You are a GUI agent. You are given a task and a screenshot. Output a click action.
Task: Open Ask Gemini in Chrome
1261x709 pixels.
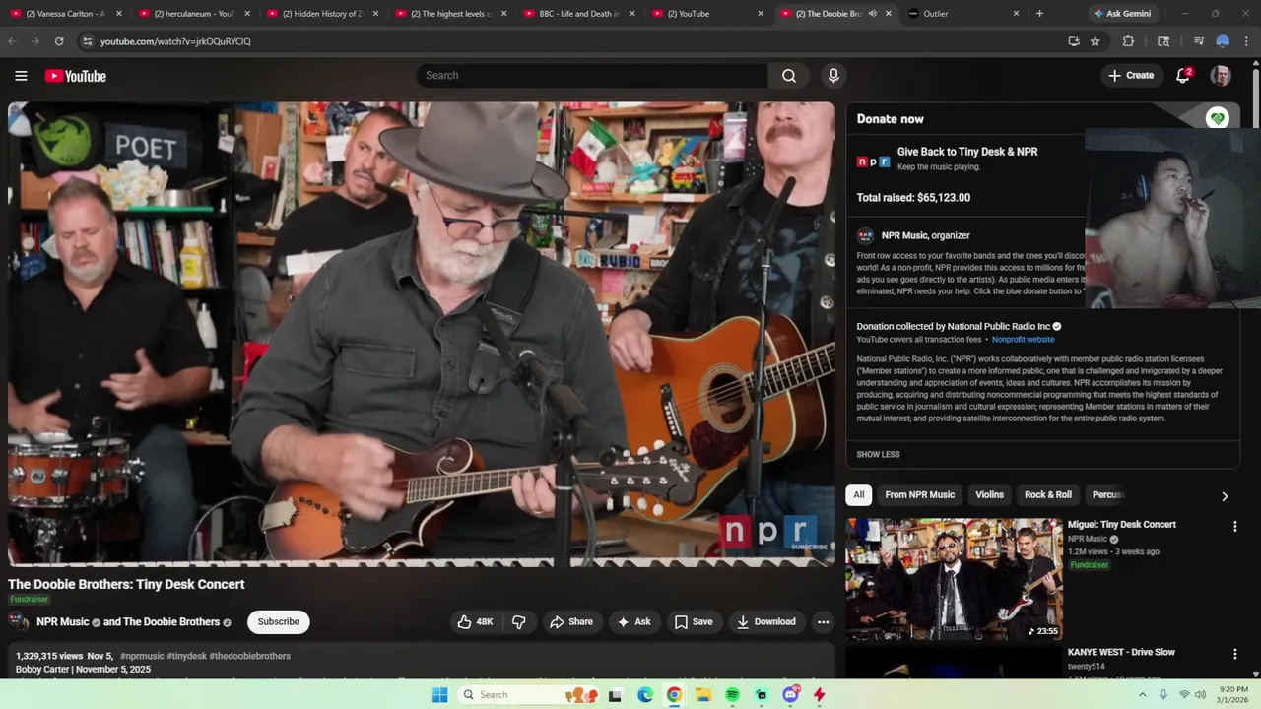pos(1122,14)
